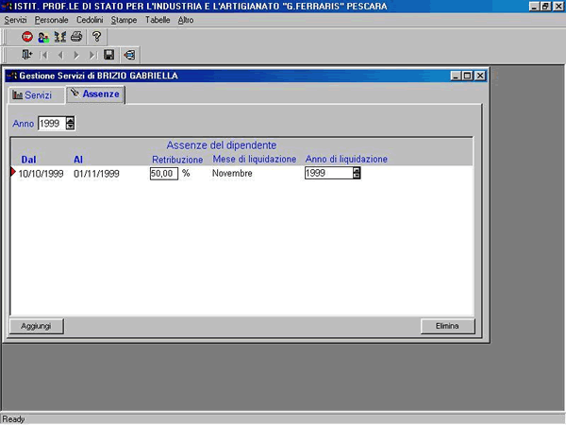Click the printer icon in toolbar

(76, 37)
